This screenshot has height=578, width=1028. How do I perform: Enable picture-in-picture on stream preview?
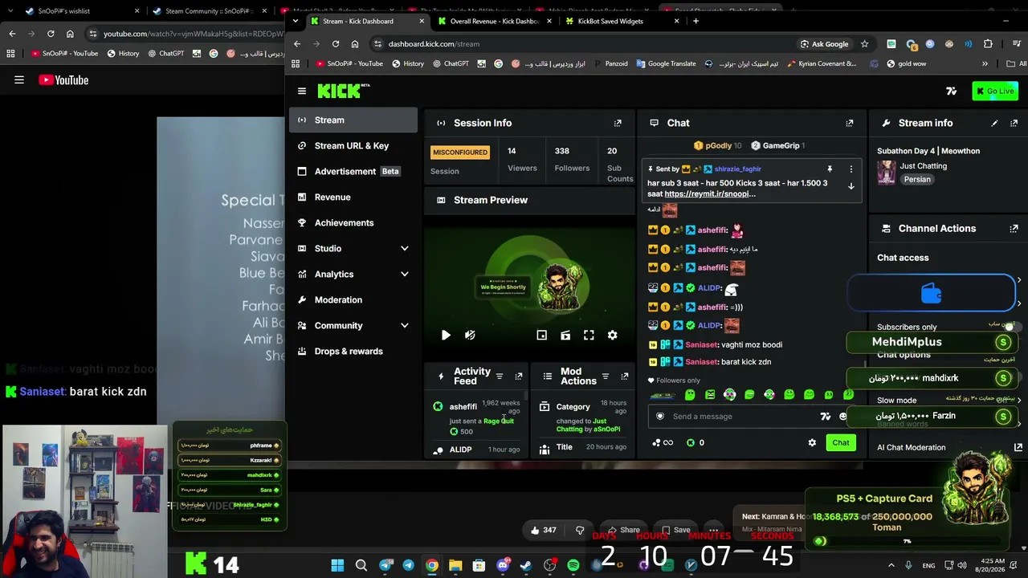[x=541, y=336]
